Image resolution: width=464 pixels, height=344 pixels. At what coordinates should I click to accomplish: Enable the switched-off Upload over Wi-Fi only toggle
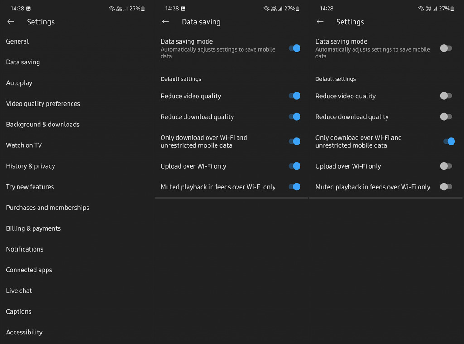click(446, 166)
